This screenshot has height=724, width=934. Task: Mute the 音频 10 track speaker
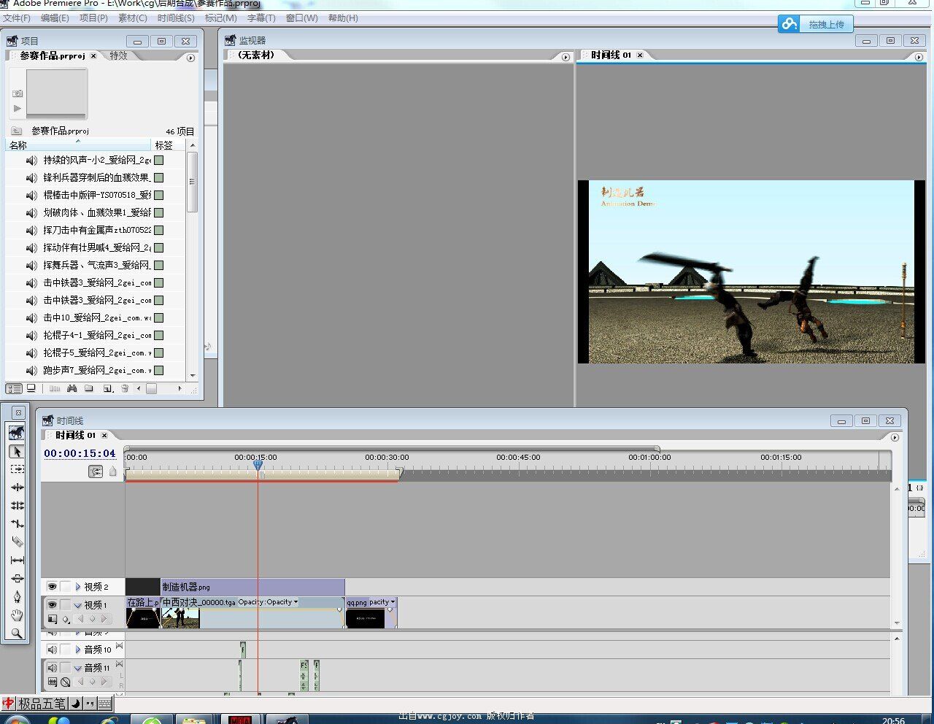pos(52,650)
